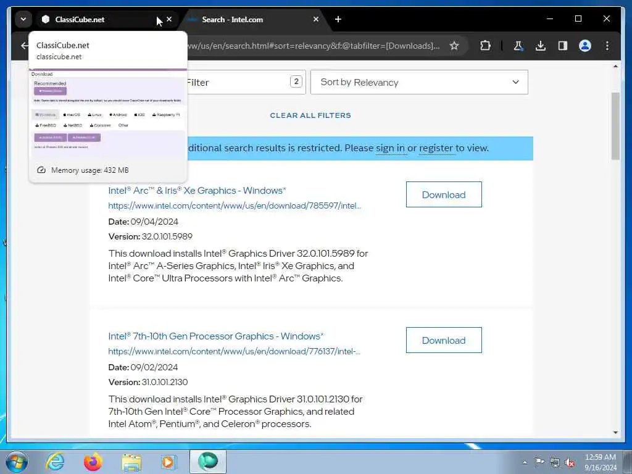Open the Extensions puzzle icon
Image resolution: width=632 pixels, height=474 pixels.
coord(485,46)
